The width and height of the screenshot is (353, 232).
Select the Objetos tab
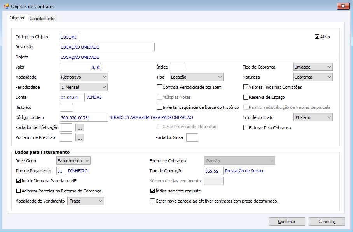point(17,18)
